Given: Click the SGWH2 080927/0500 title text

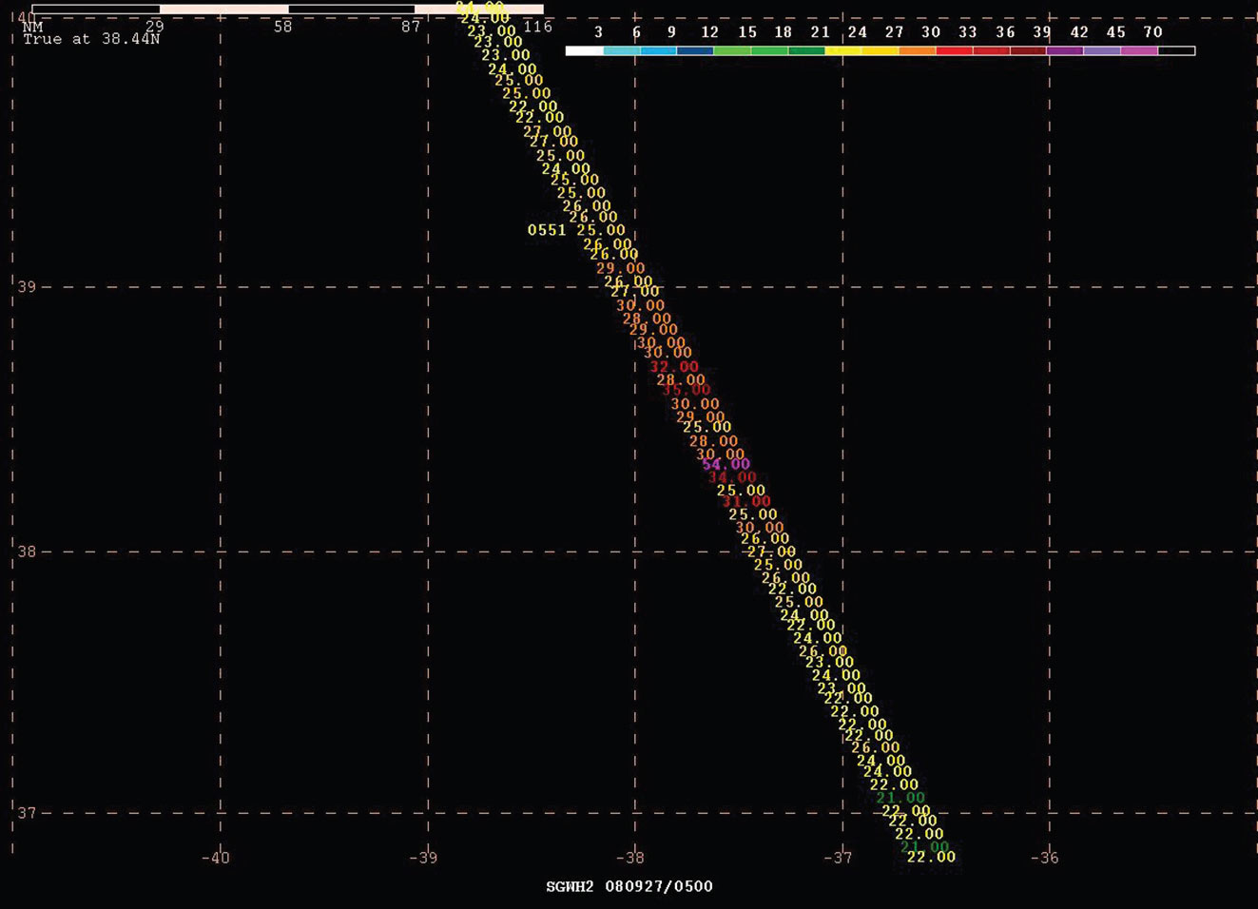Looking at the screenshot, I should [629, 886].
